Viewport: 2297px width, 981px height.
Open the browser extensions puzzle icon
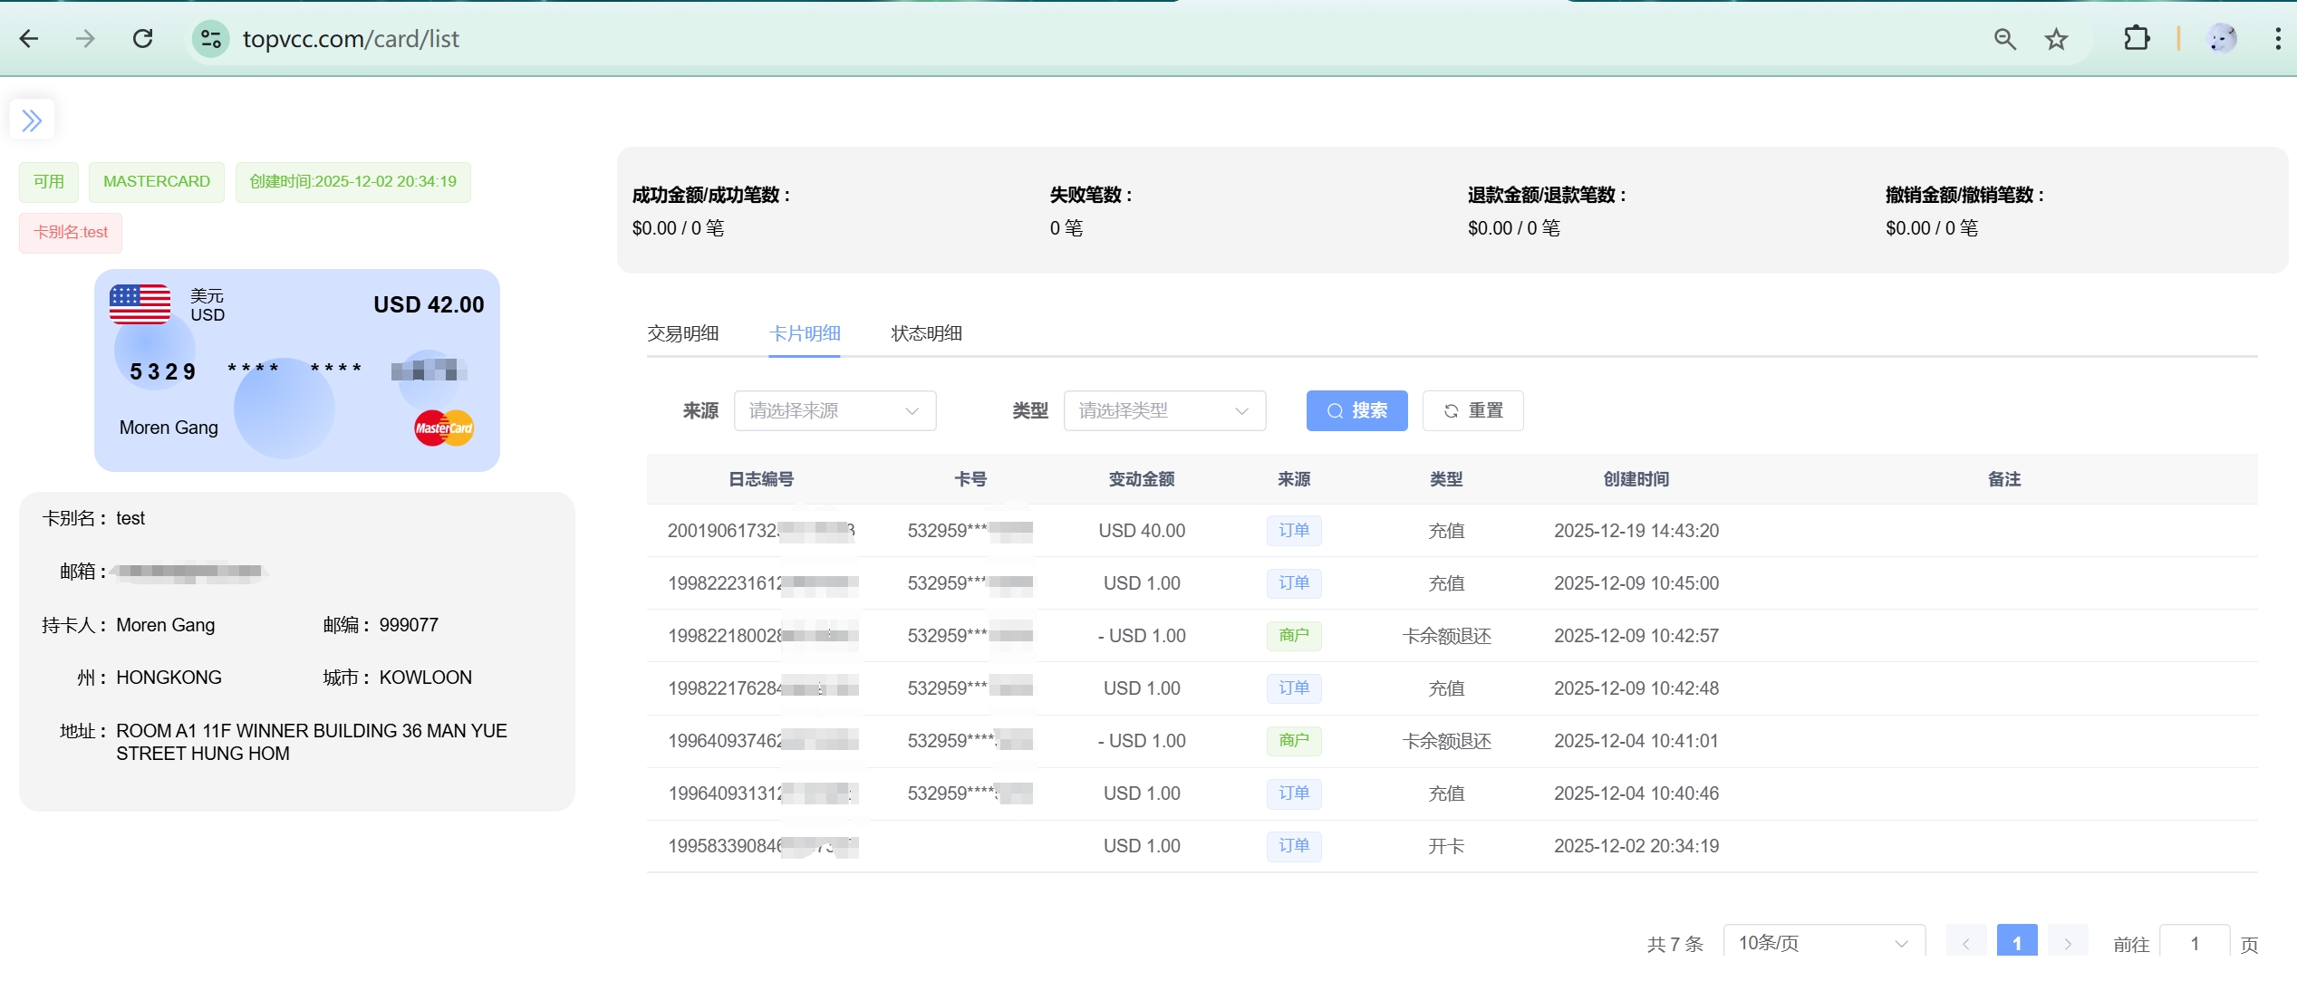(x=2137, y=39)
